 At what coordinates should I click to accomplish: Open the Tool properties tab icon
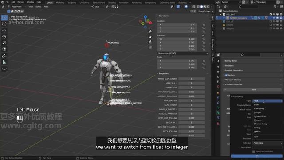coord(218,61)
